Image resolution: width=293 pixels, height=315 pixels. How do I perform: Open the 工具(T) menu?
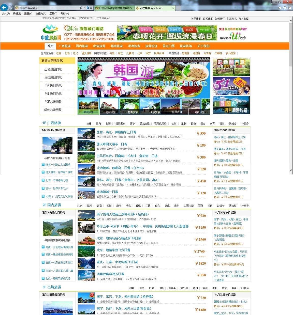point(53,14)
